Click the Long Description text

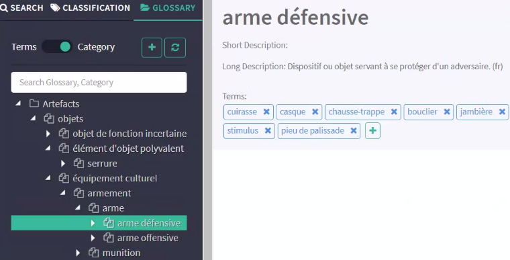(x=362, y=67)
